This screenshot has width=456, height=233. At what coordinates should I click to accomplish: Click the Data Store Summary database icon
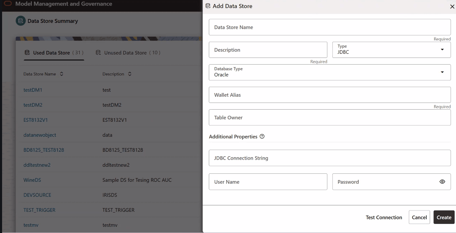(20, 21)
